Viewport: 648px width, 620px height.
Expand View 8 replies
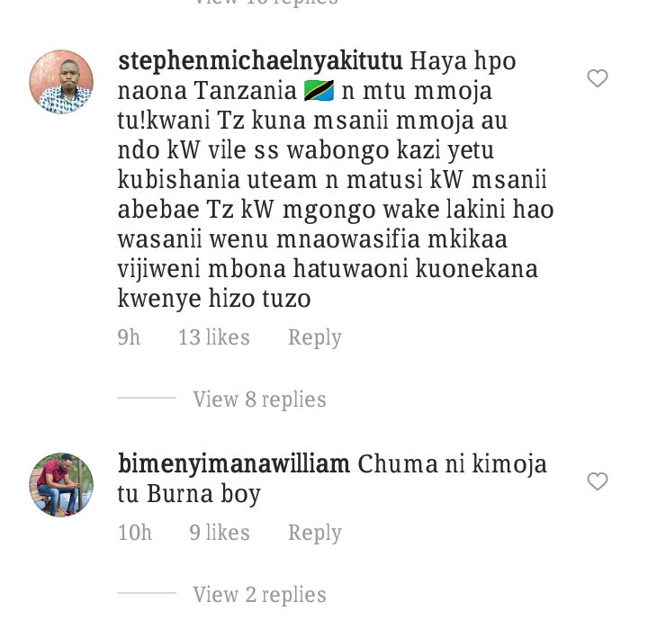pos(259,400)
